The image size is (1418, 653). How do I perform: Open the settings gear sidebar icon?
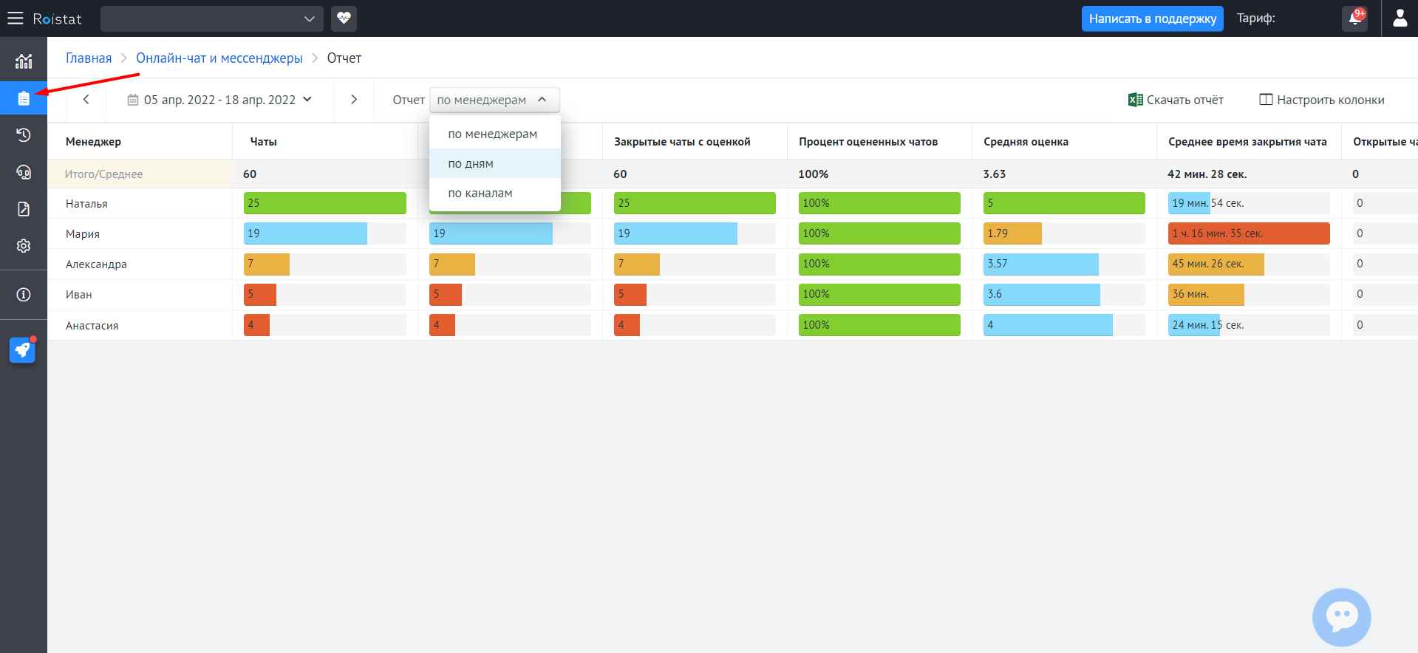(x=24, y=245)
